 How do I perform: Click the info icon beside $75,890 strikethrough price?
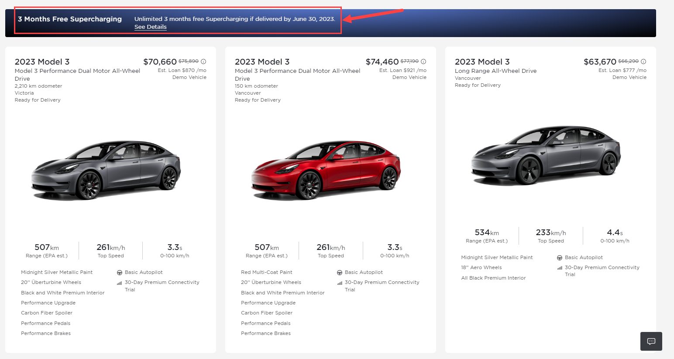(203, 61)
